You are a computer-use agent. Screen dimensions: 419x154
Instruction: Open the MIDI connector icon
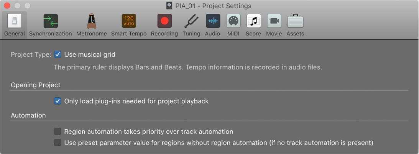pos(233,21)
